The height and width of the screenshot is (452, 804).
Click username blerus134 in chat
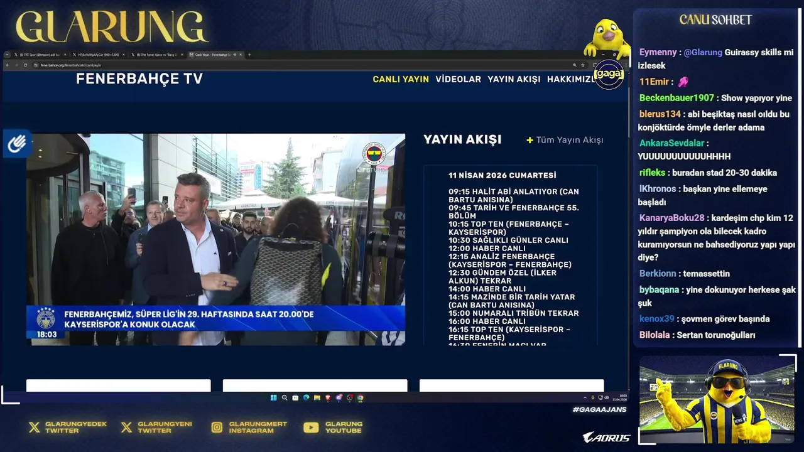(660, 114)
